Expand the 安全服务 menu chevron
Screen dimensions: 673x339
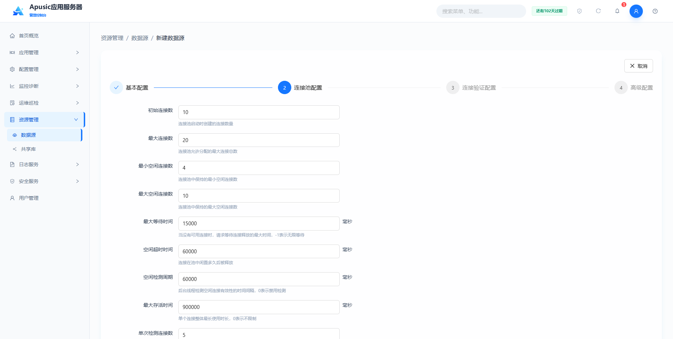[77, 181]
